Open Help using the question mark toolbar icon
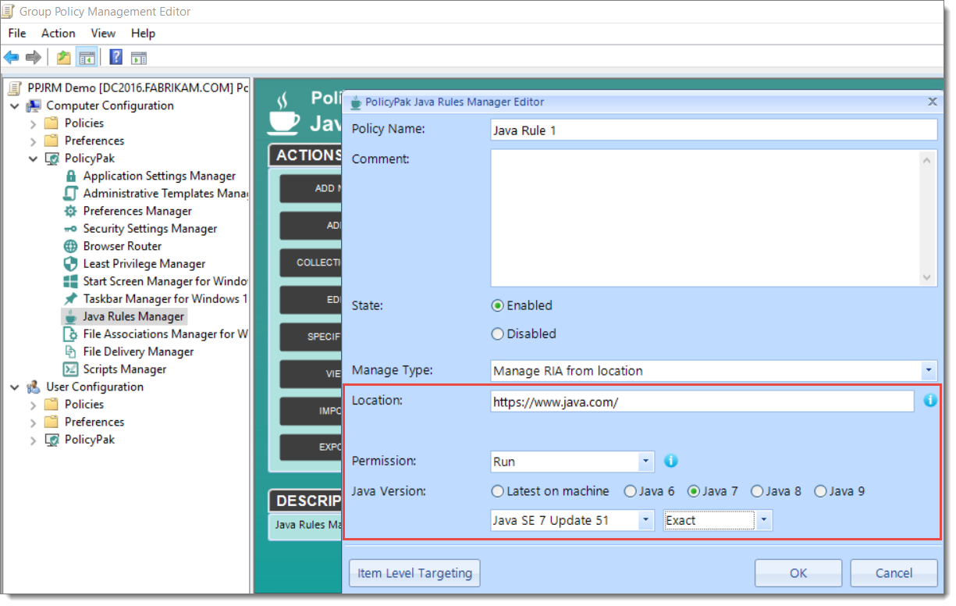956x606 pixels. coord(116,57)
